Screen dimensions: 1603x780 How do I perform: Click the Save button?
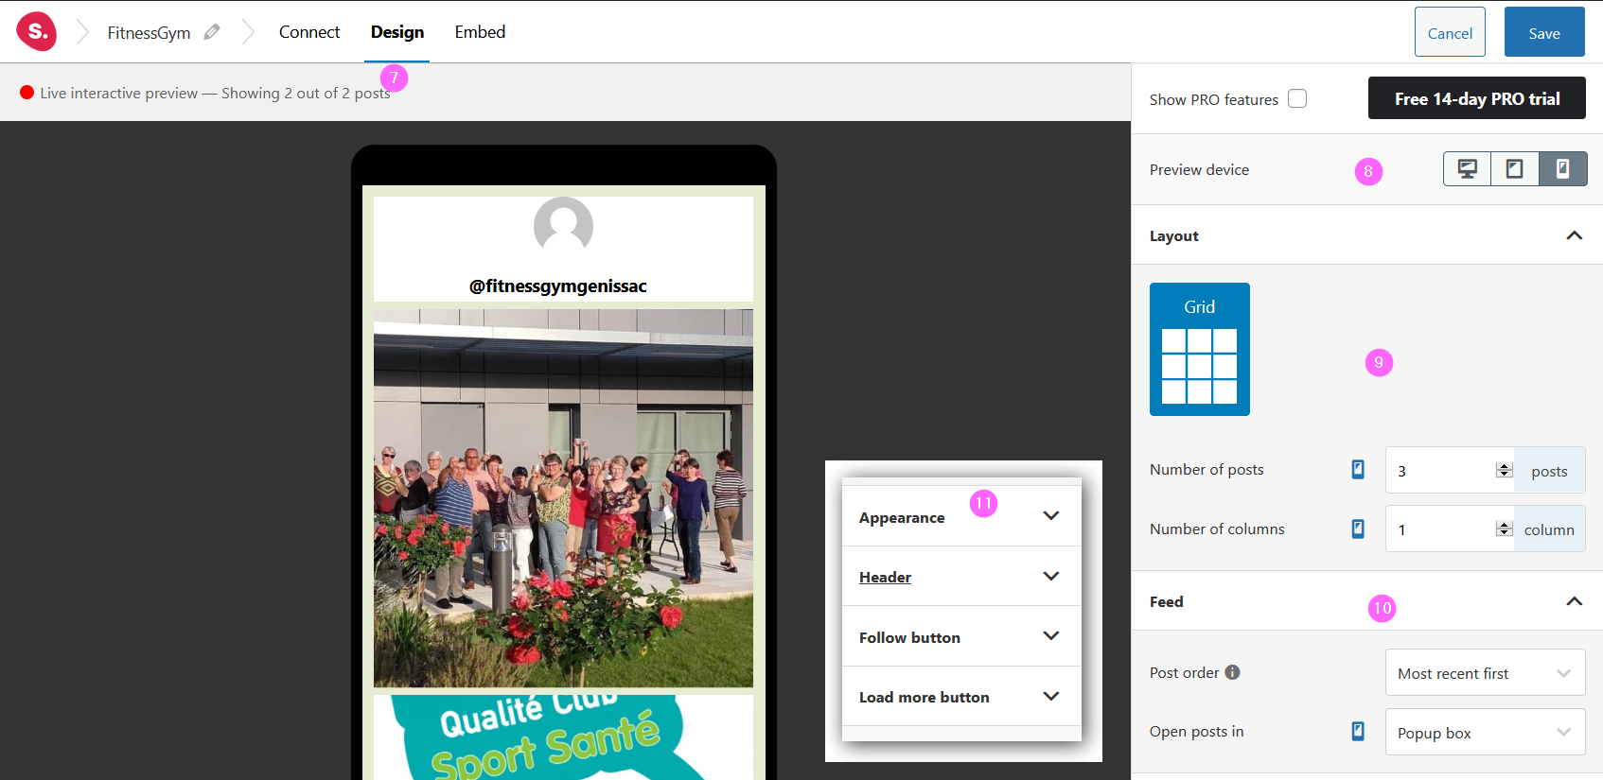click(1544, 32)
